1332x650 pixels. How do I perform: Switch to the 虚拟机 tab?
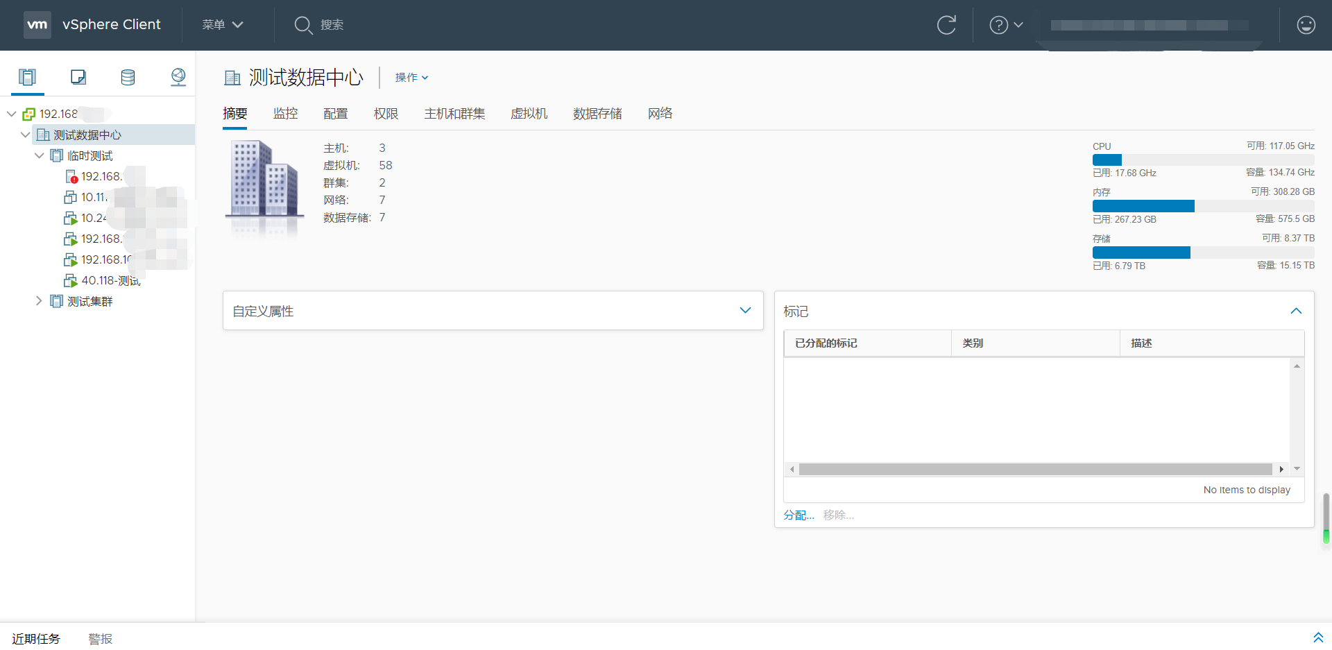click(529, 113)
